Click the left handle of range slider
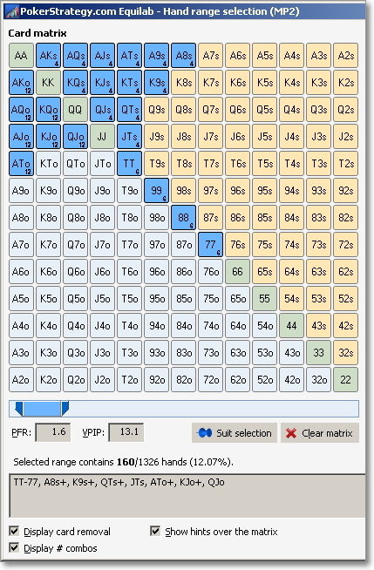The image size is (374, 570). [x=19, y=409]
